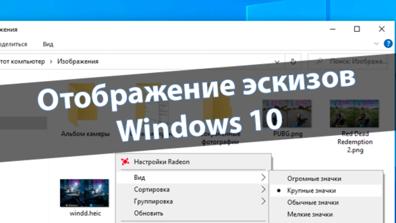Image resolution: width=396 pixels, height=223 pixels.
Task: Refresh the Изображения folder view
Action: tap(293, 61)
